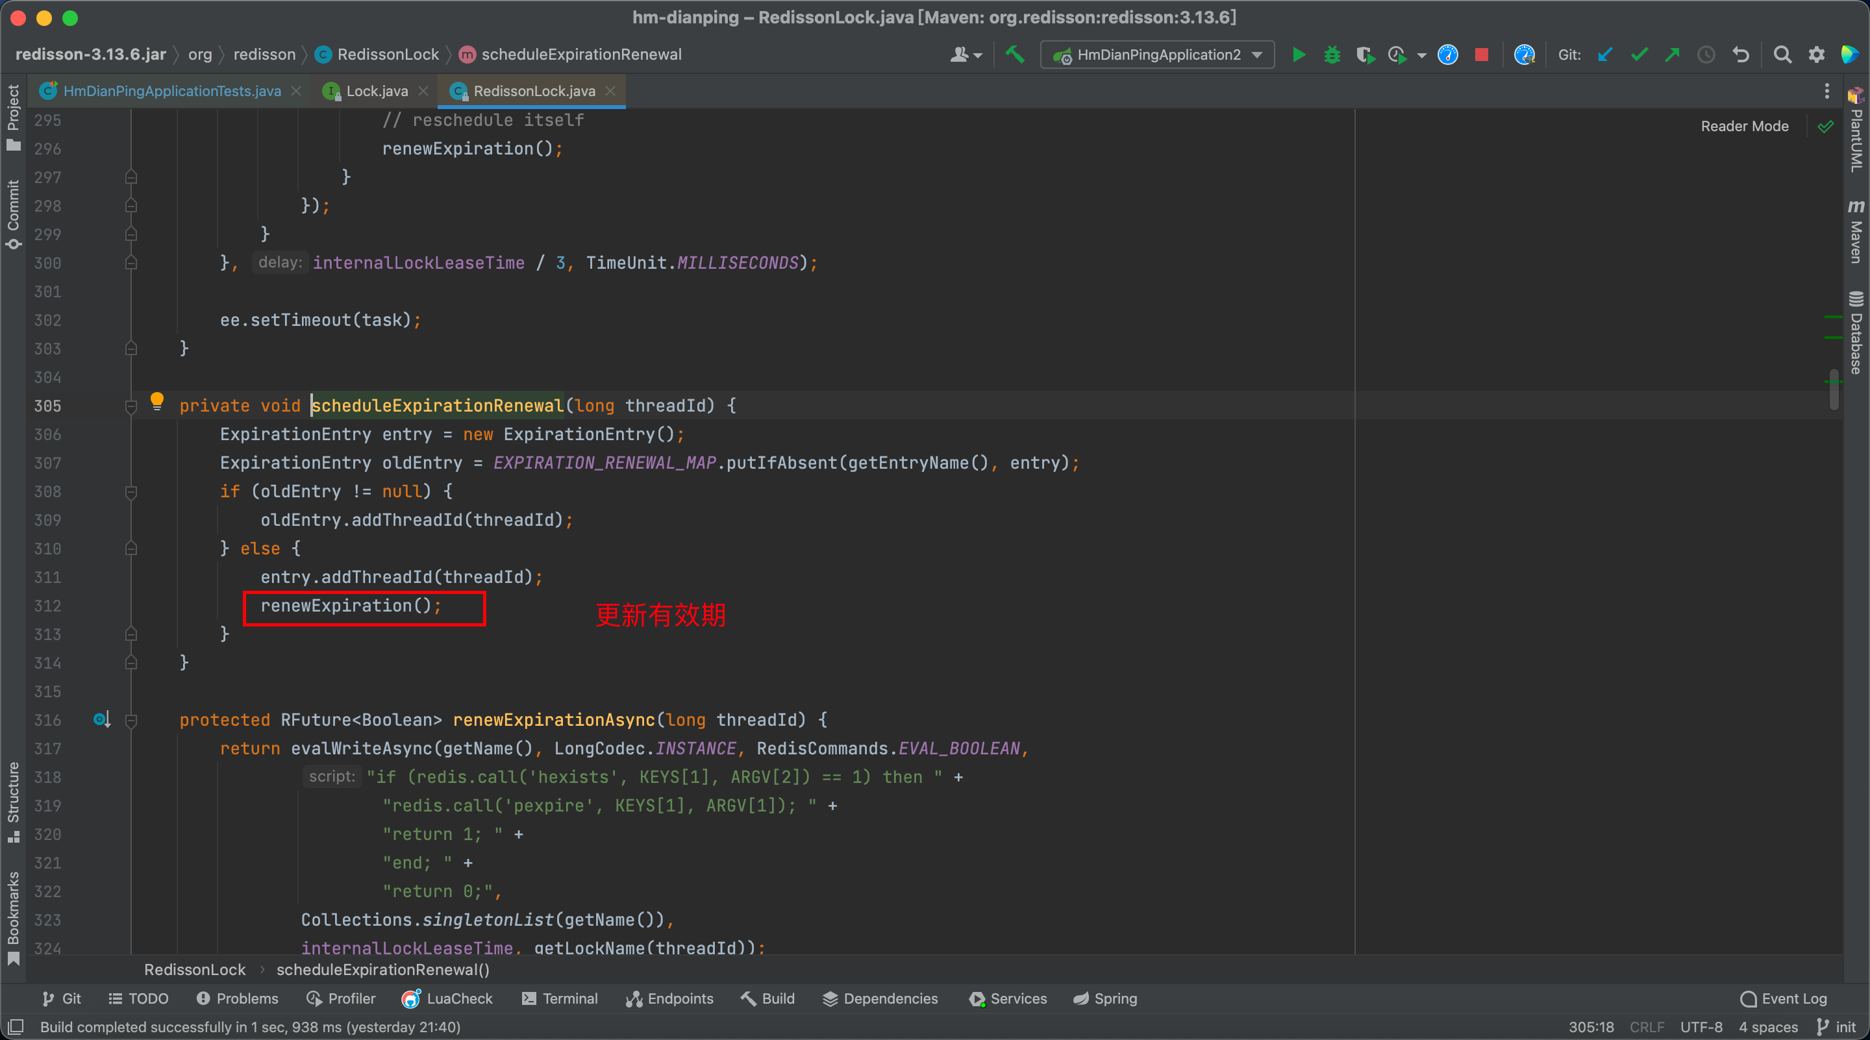Select the RedissonLock.java tab
This screenshot has height=1040, width=1870.
[x=534, y=91]
